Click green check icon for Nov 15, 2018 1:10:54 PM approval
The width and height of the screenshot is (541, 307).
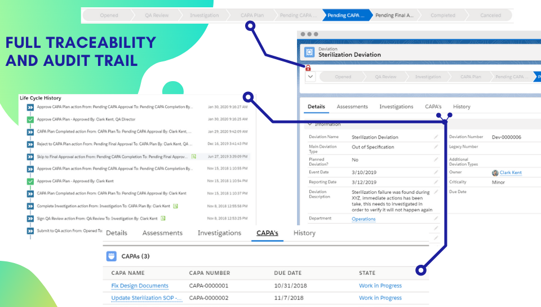click(x=30, y=181)
